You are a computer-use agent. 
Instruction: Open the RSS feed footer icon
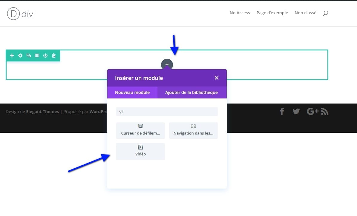point(325,112)
